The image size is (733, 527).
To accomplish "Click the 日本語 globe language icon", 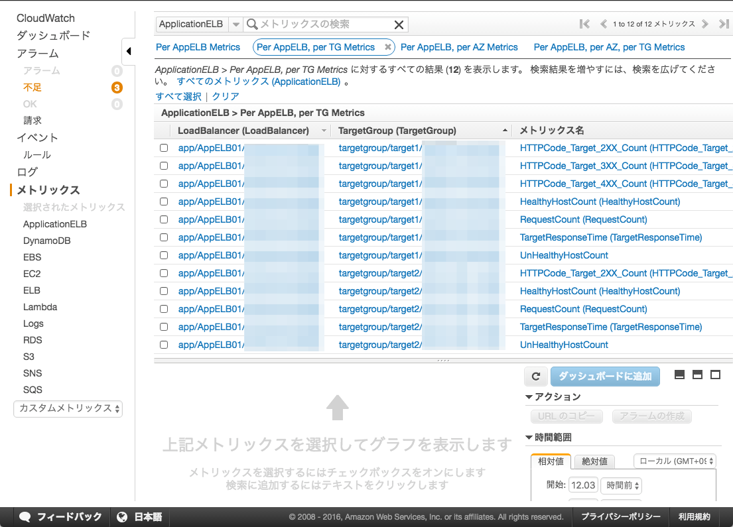I will coord(123,517).
